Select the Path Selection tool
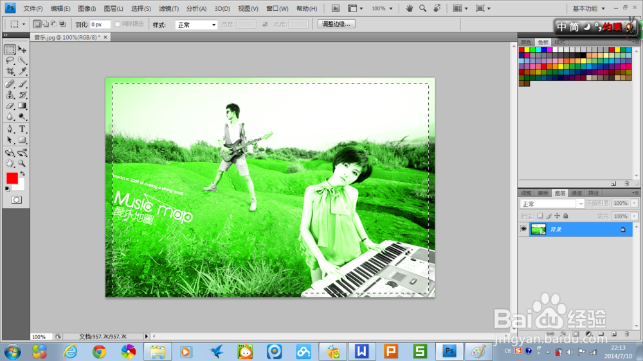 pos(10,140)
